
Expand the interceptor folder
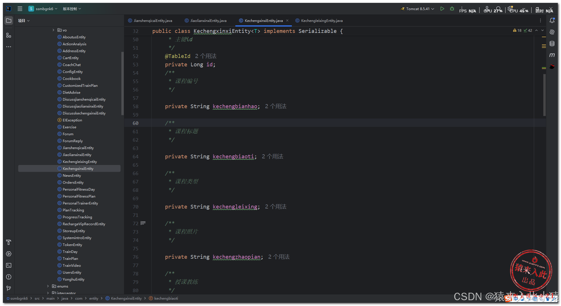click(x=48, y=293)
